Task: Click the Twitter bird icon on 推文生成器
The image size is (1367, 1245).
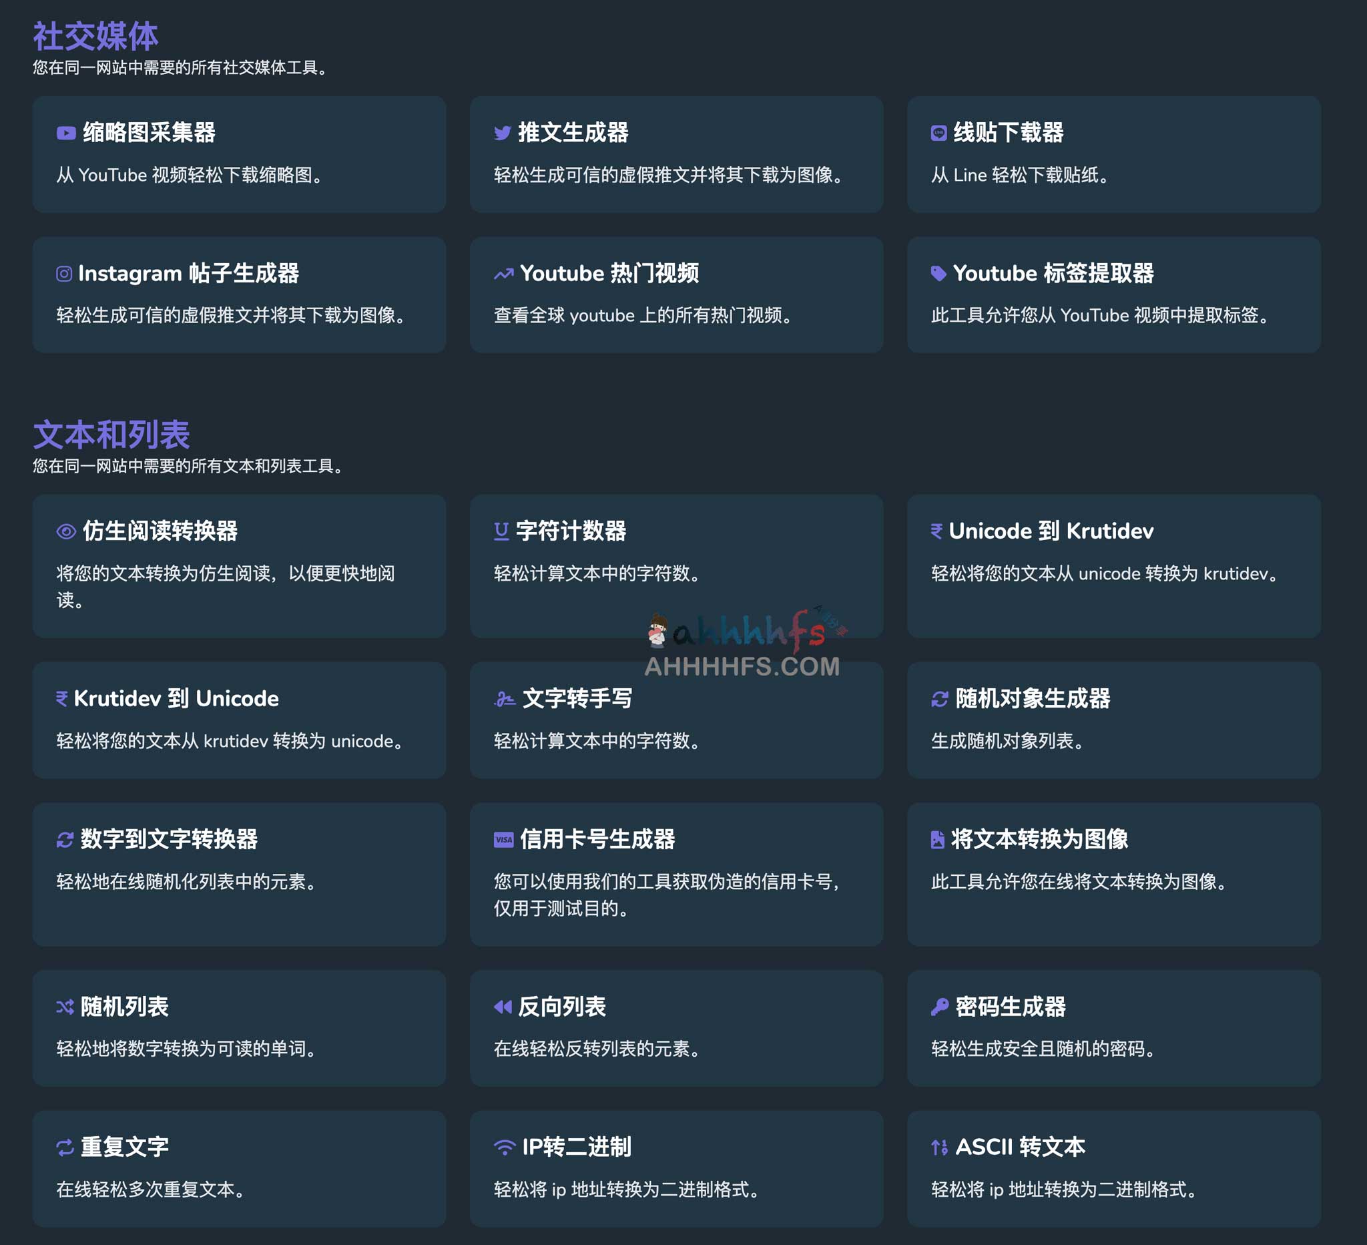Action: (x=503, y=134)
